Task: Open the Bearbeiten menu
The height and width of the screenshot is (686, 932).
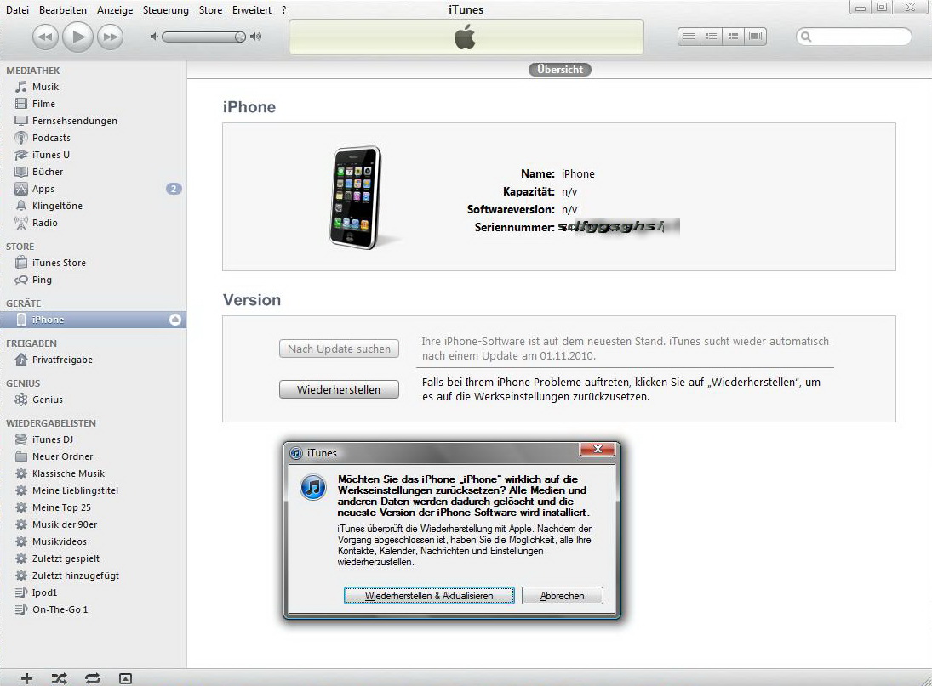Action: click(x=62, y=10)
